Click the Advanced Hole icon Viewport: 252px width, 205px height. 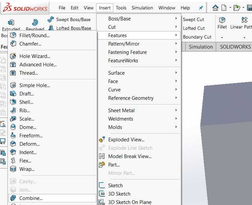click(13, 64)
